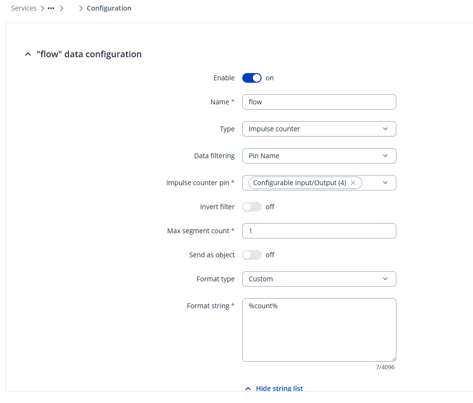The image size is (473, 403).
Task: Grab the Format string textarea resize handle
Action: click(x=394, y=359)
